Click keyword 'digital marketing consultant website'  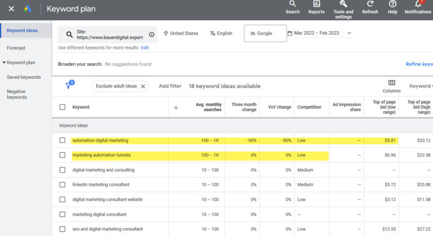108,199
